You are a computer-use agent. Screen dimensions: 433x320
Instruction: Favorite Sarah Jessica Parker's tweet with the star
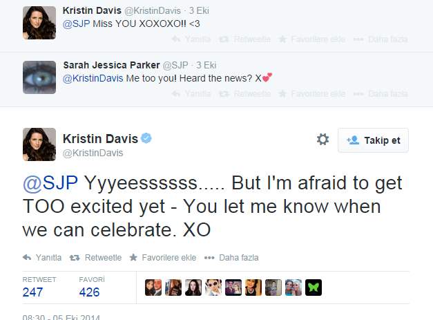(x=311, y=94)
